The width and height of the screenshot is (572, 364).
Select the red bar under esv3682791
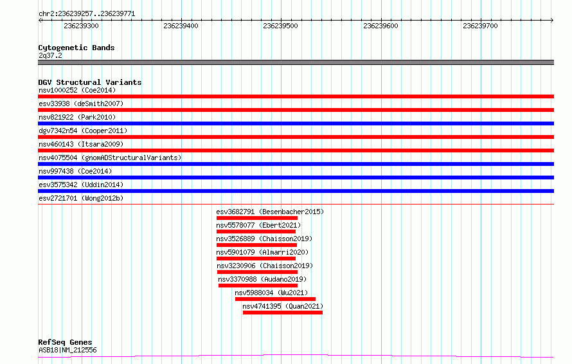(x=257, y=218)
